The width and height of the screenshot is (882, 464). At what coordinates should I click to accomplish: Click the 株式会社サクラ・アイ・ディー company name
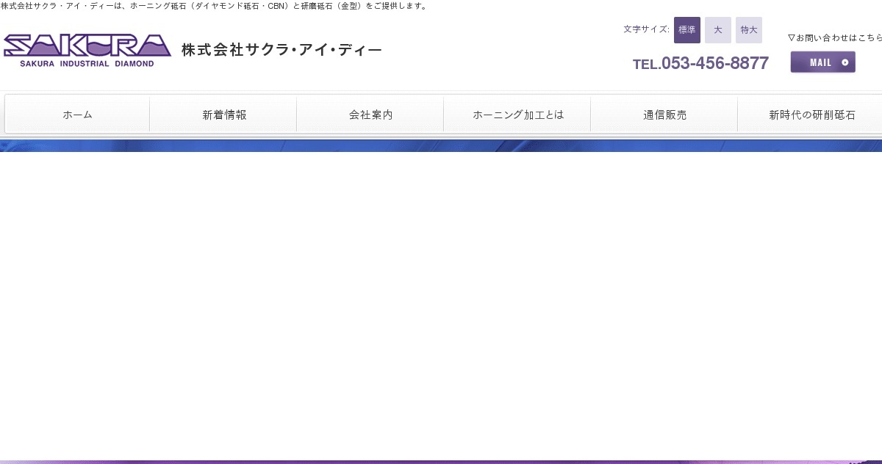coord(282,50)
